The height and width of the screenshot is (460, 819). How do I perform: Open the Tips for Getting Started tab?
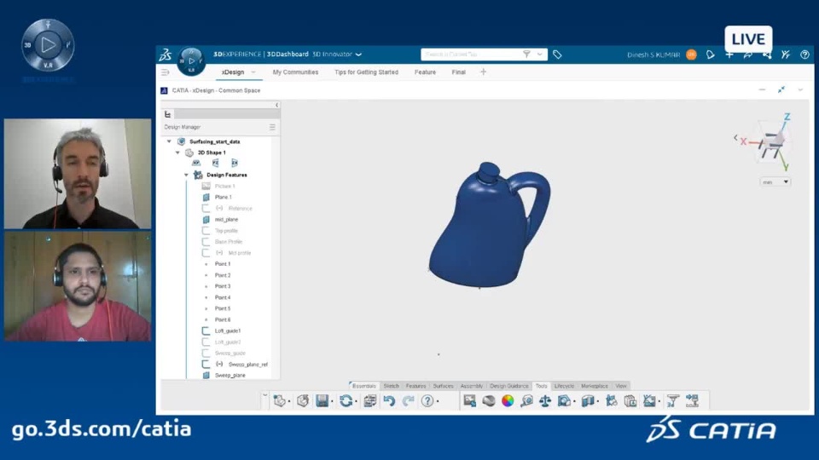point(366,72)
